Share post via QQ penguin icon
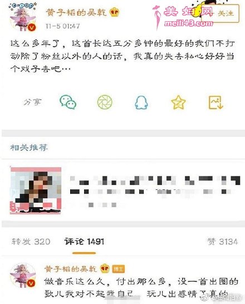The image size is (245, 304). click(x=141, y=102)
